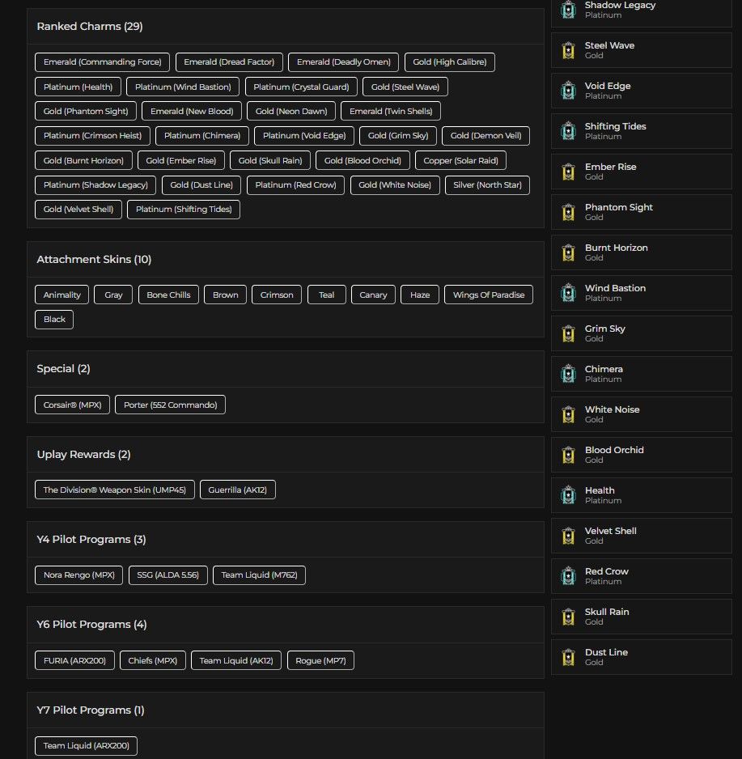Choose the Emerald (New Blood) tag
Screen dimensions: 742x759
pos(192,111)
